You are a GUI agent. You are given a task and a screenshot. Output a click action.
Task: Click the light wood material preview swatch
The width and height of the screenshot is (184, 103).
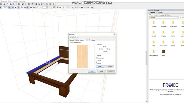tap(82, 56)
